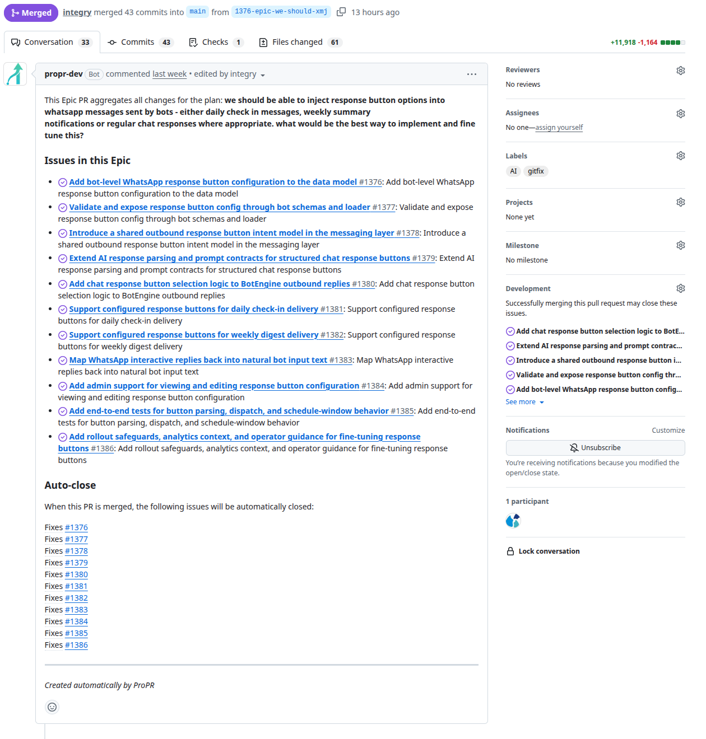706x739 pixels.
Task: Click closed-issue icon beside 'Add chat response' in Development
Action: [510, 331]
